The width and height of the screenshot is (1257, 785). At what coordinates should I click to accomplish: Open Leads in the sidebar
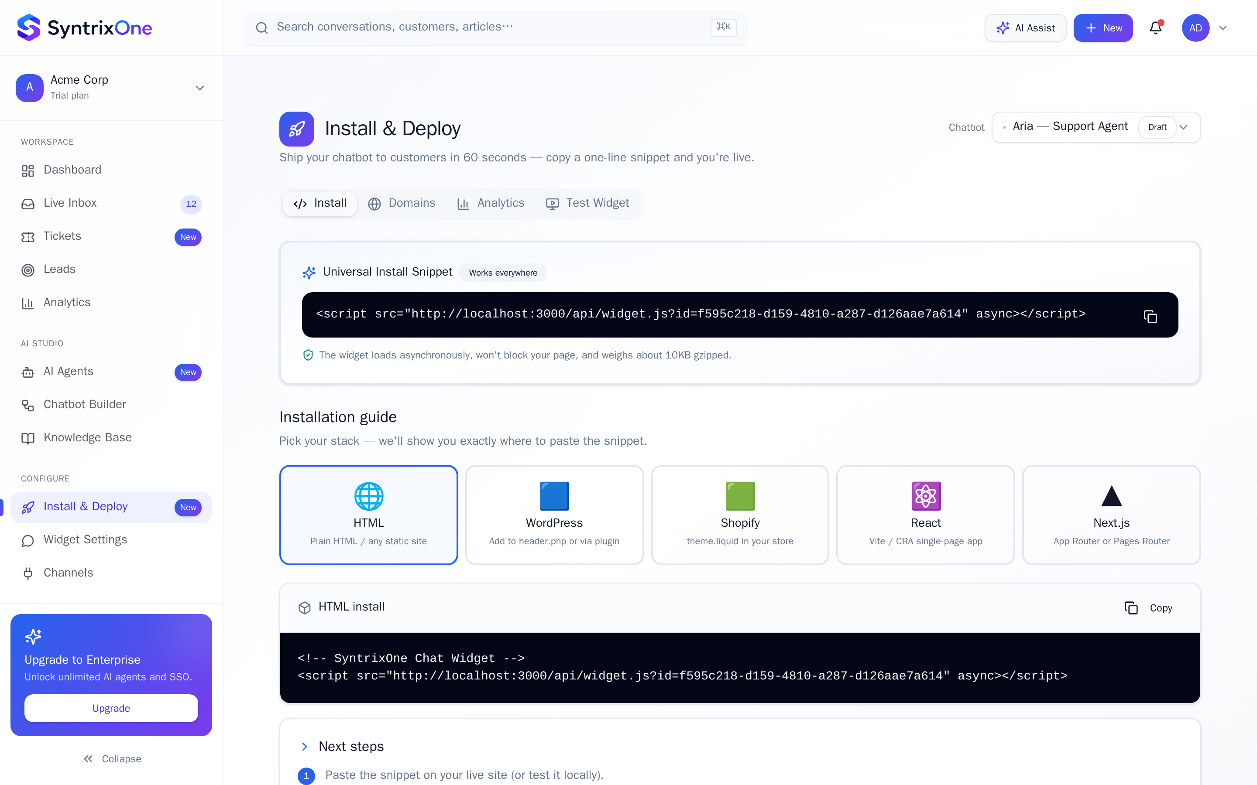[111, 269]
